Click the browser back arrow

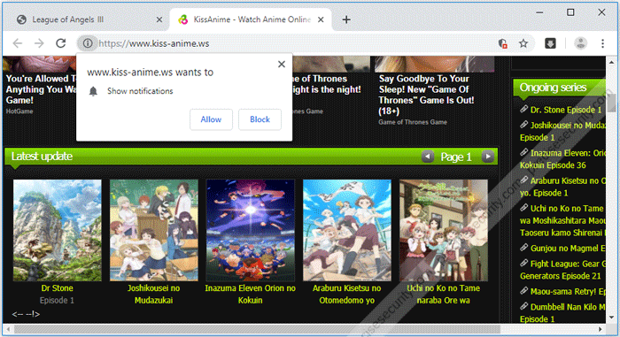(18, 43)
